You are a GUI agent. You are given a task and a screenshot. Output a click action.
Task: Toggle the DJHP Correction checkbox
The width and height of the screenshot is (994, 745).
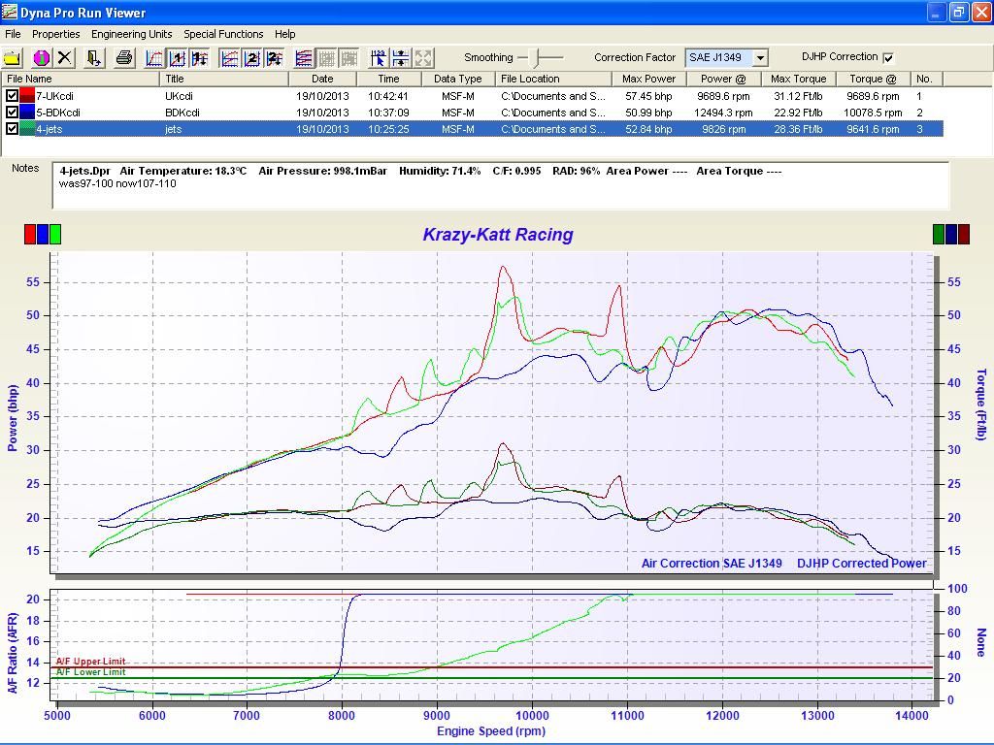889,57
